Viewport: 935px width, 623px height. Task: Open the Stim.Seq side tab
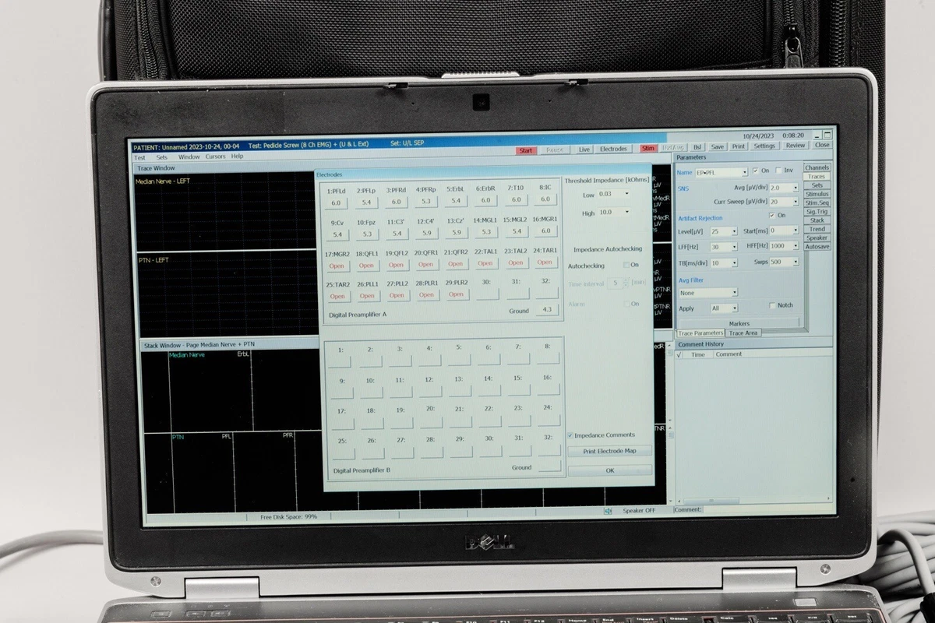[817, 202]
